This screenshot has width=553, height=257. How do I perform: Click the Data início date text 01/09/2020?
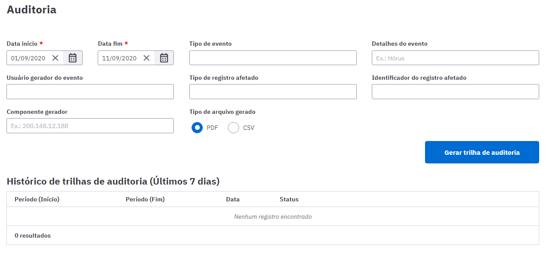point(28,58)
